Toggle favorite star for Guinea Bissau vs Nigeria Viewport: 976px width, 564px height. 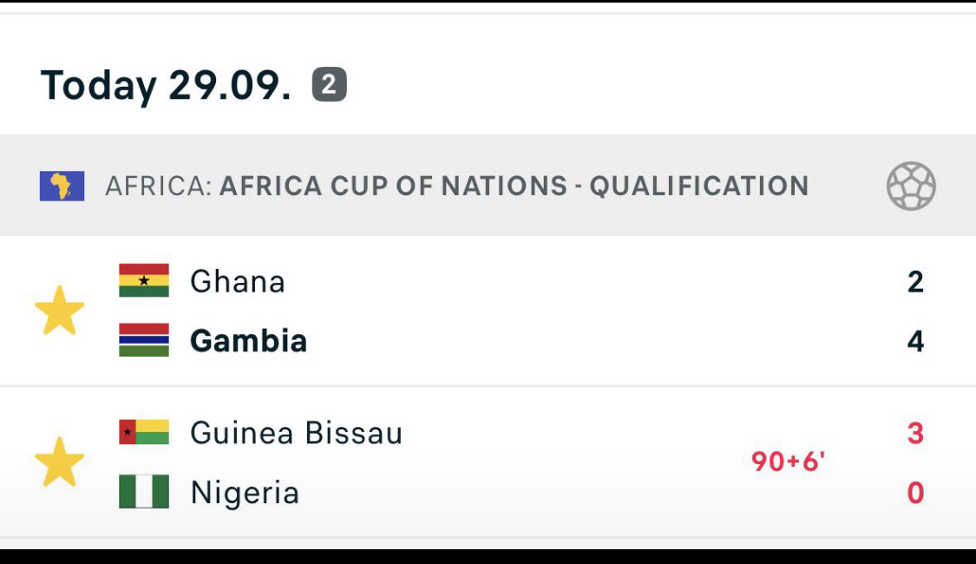click(59, 462)
